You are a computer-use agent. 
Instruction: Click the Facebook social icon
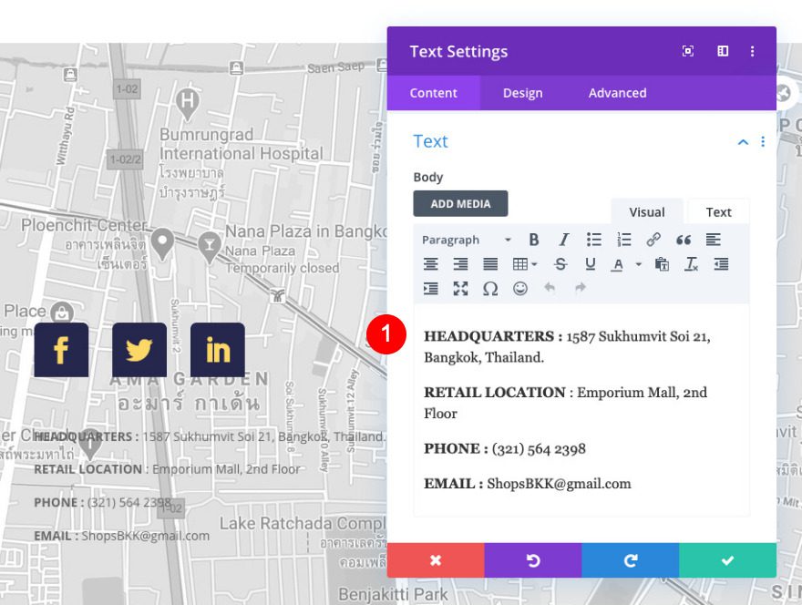pos(61,350)
